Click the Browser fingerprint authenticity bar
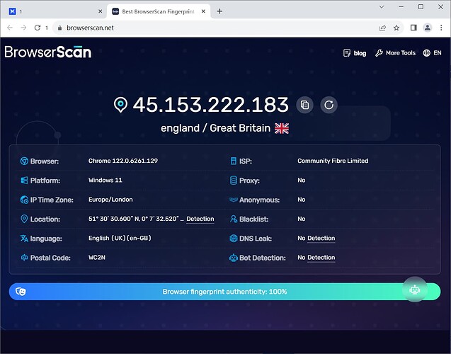This screenshot has width=451, height=354. (x=224, y=292)
